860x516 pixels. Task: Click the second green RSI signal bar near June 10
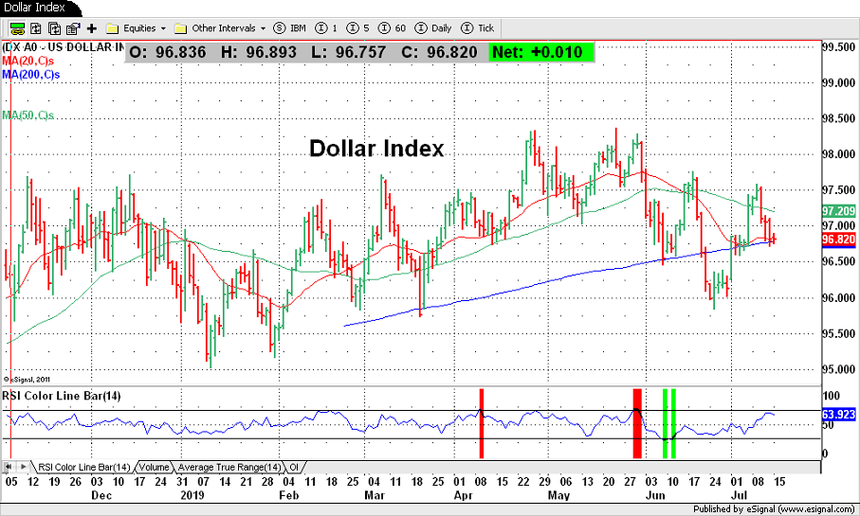[673, 423]
